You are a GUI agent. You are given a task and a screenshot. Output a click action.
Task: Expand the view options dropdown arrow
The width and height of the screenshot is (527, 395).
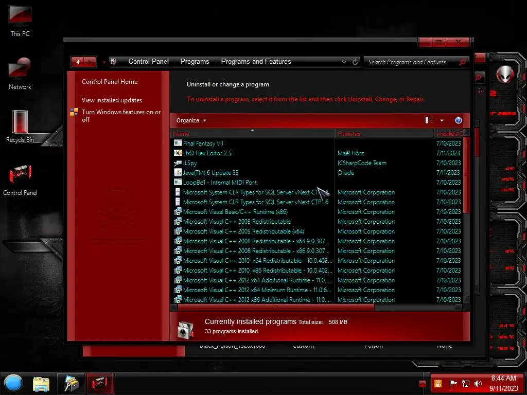pos(442,120)
